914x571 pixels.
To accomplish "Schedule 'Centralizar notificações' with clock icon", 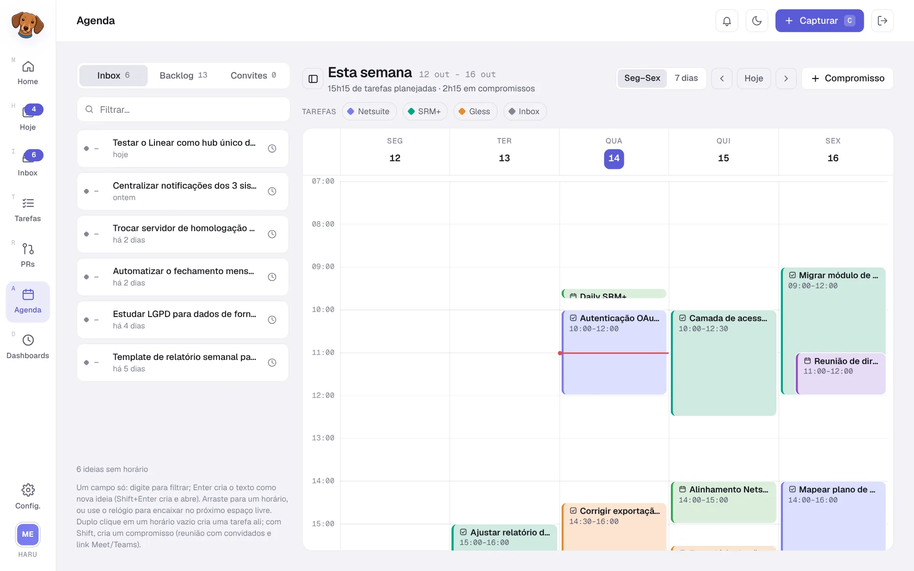I will [x=272, y=191].
